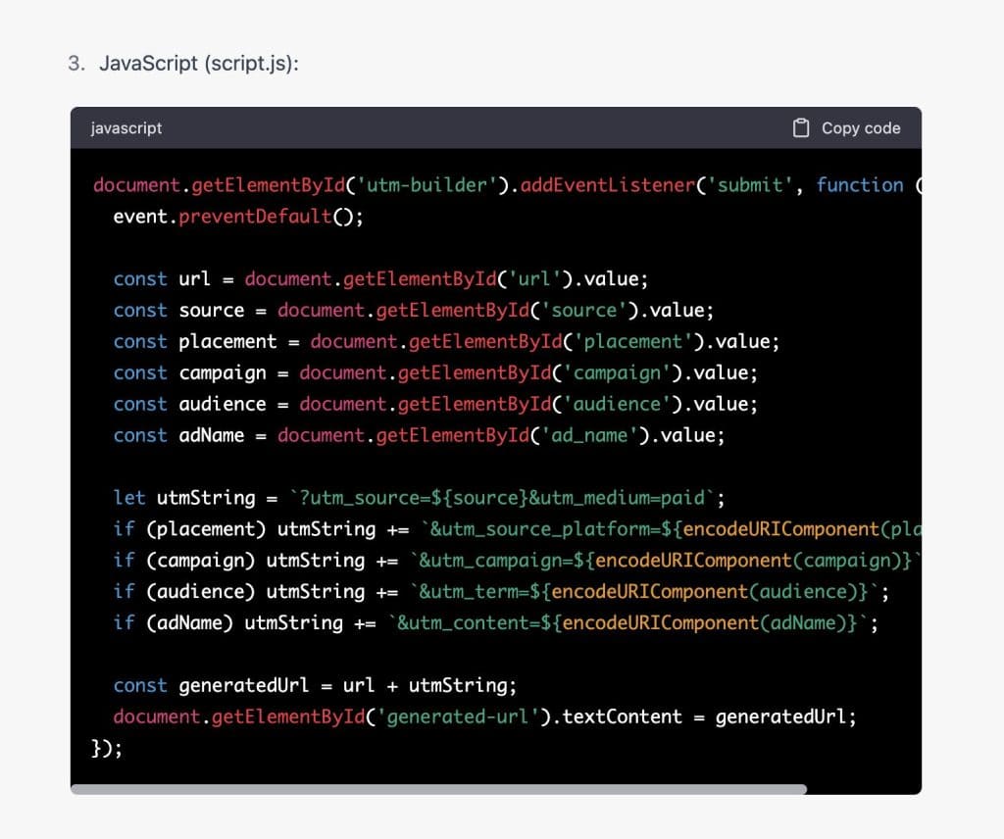
Task: Click 'event.preventDefault();' line
Action: point(238,217)
